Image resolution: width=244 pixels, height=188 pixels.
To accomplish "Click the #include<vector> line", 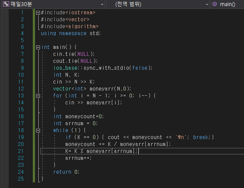I will [x=65, y=19].
